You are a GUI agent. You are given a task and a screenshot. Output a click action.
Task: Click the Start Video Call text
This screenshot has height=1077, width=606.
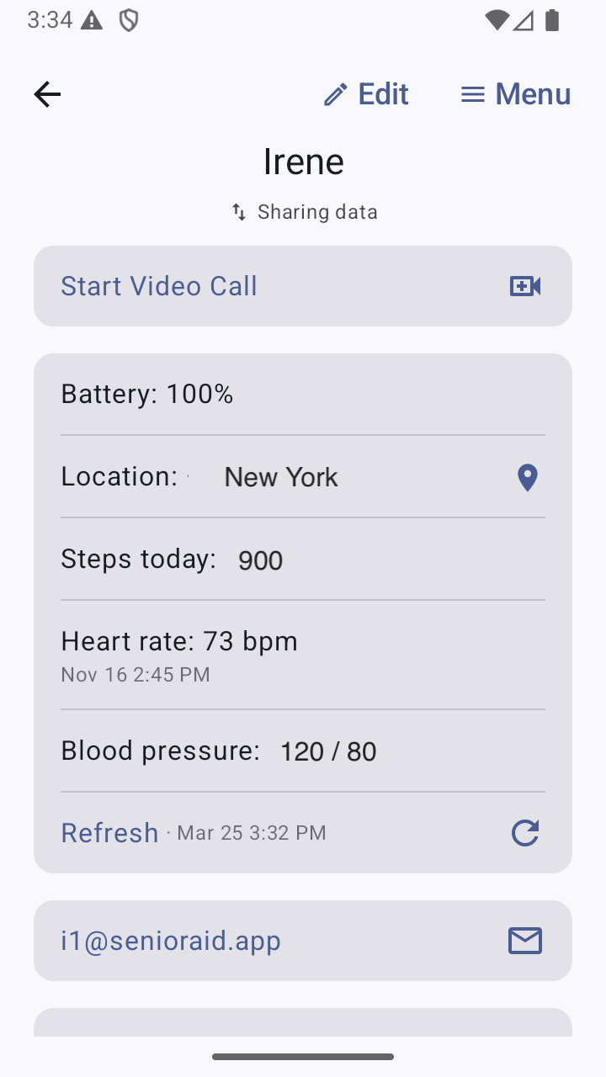[159, 286]
